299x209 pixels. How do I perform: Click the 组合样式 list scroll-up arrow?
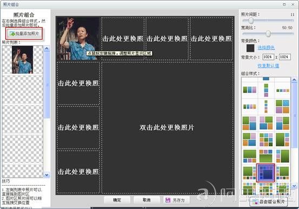point(294,80)
